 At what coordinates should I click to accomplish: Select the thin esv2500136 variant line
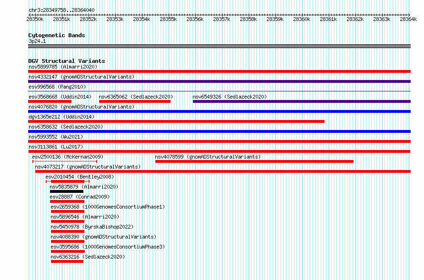[65, 161]
